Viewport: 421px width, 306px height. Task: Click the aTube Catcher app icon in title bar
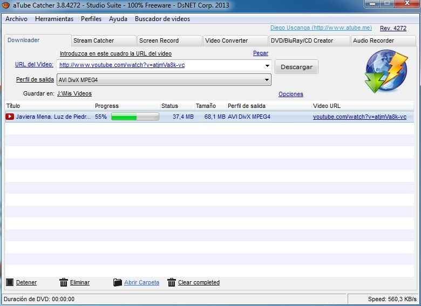click(x=5, y=4)
